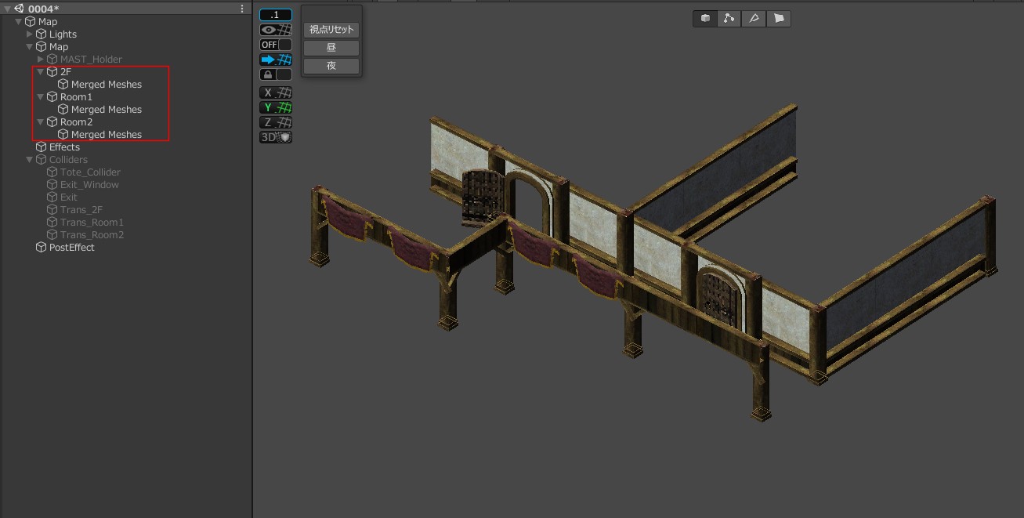Screen dimensions: 1024x518
Task: Collapse the Colliders hierarchy group
Action: pos(30,160)
